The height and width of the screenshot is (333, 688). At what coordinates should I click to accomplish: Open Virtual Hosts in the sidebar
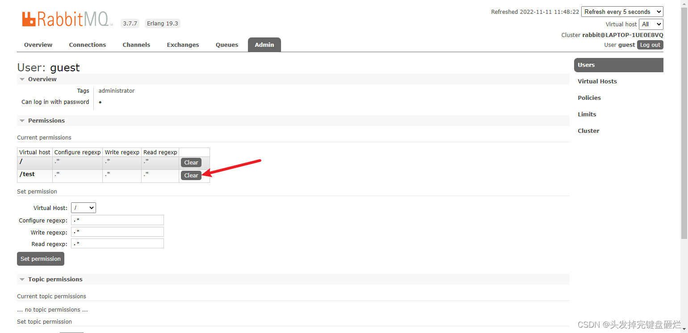point(597,81)
